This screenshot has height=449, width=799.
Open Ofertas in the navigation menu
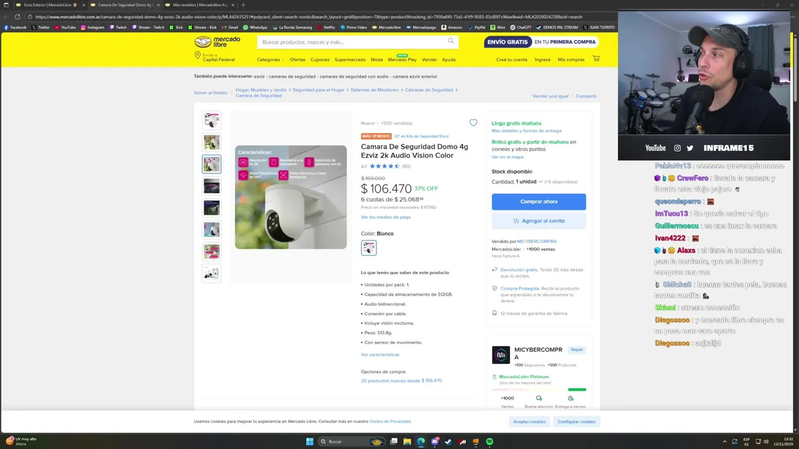coord(297,60)
